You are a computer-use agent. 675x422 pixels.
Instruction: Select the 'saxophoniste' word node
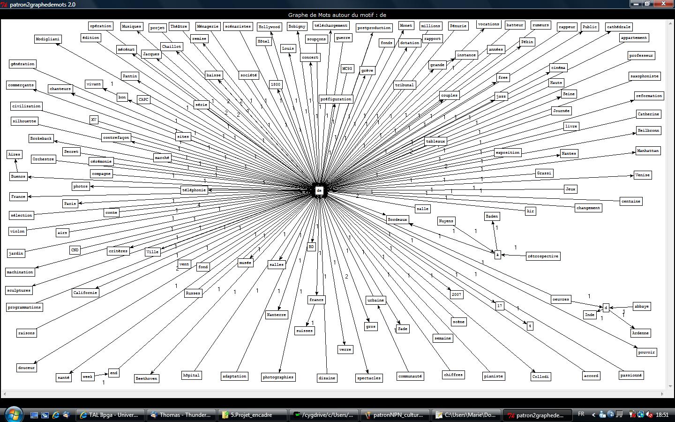click(645, 76)
